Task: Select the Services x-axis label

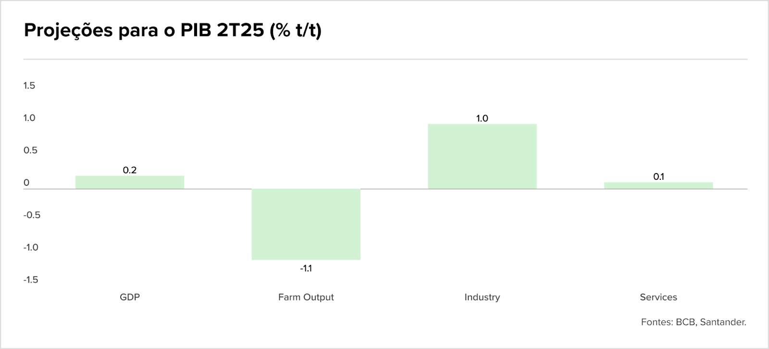Action: click(x=658, y=297)
